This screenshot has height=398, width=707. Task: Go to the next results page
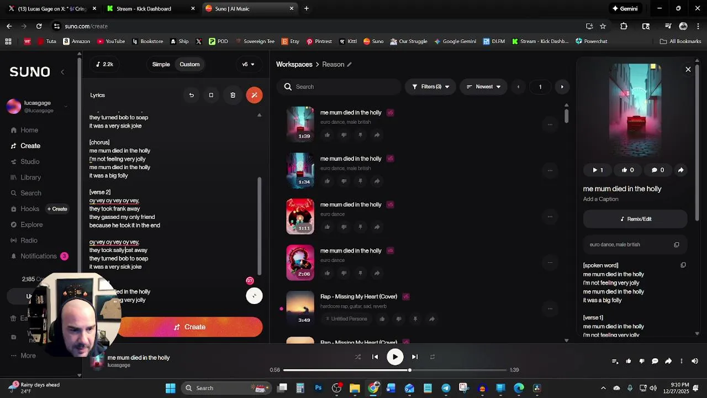(562, 87)
